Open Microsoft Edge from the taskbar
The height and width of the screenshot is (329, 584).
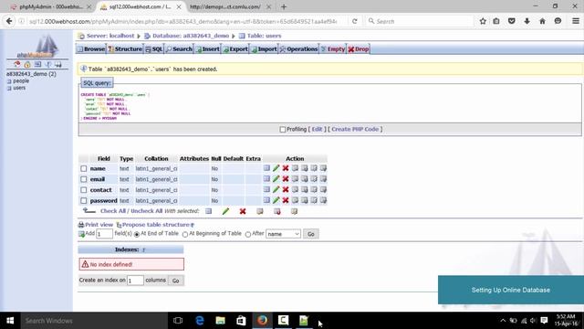200,321
